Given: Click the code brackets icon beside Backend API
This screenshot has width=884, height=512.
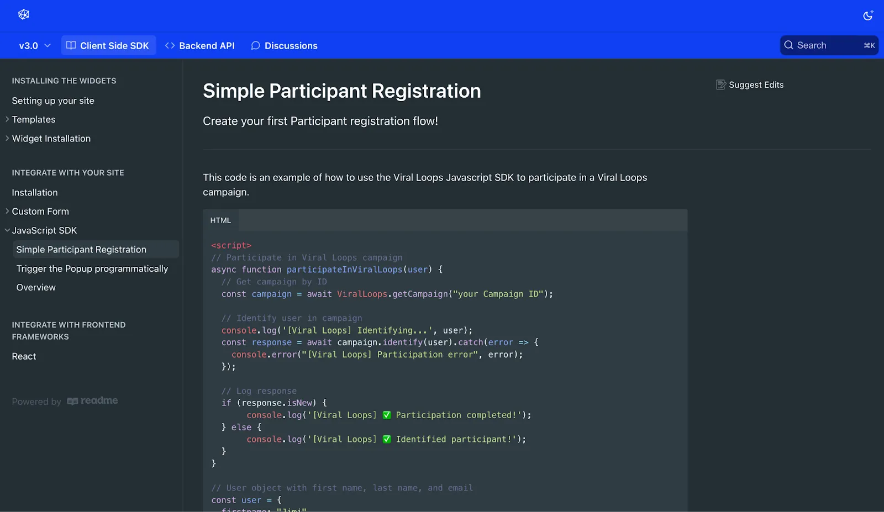Looking at the screenshot, I should pyautogui.click(x=170, y=45).
